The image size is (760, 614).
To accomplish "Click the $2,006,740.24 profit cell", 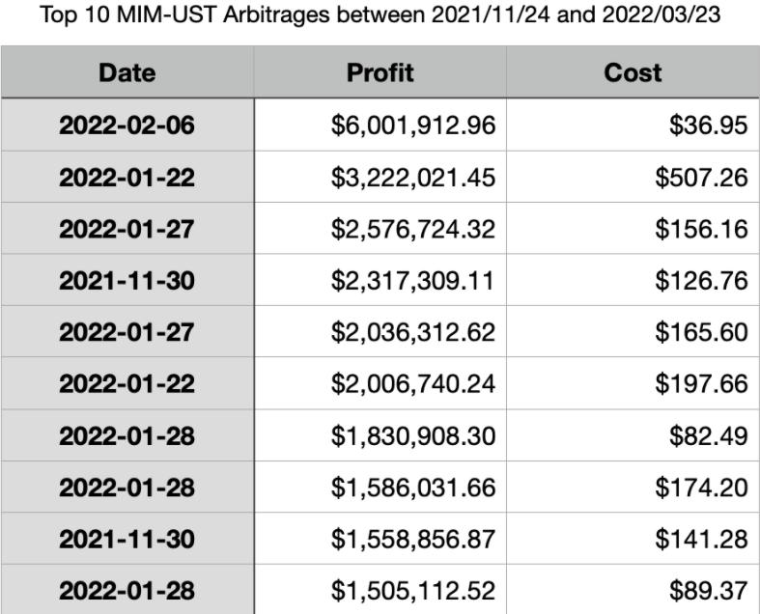I will (412, 384).
